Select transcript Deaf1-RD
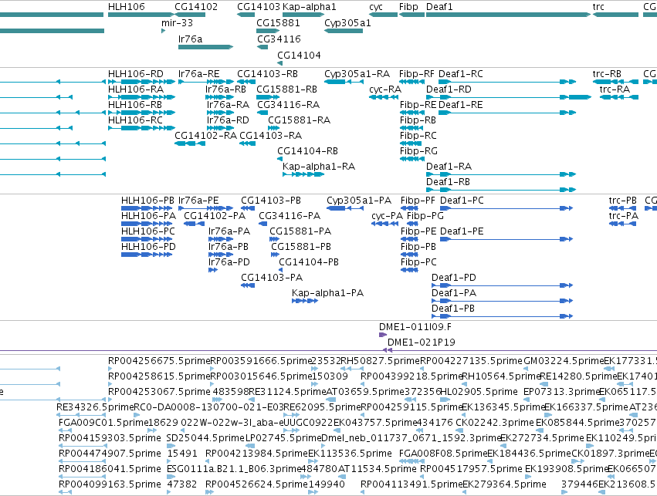The width and height of the screenshot is (657, 496). (x=509, y=97)
